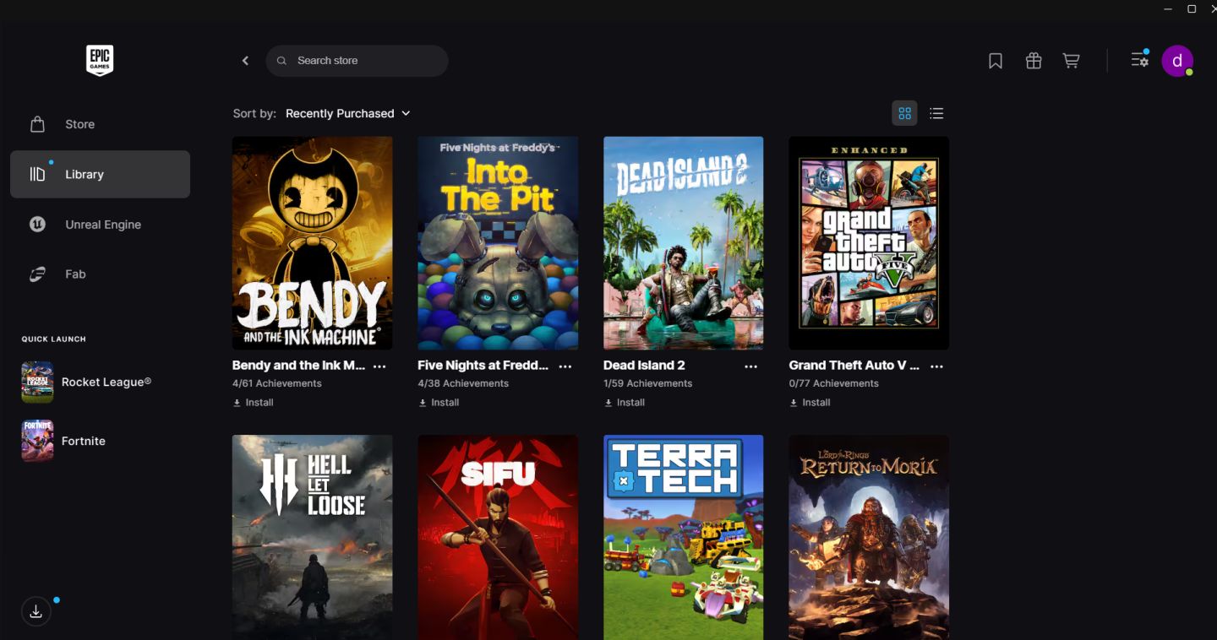Install Five Nights at Freddy's Into the Pit
Screen dimensions: 1217x640
coord(439,403)
